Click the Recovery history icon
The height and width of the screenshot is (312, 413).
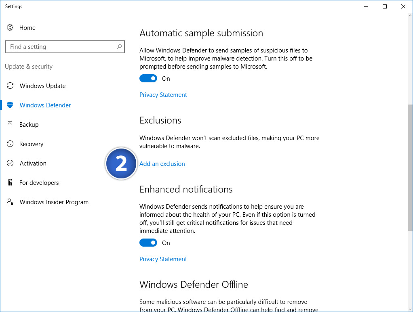tap(10, 144)
